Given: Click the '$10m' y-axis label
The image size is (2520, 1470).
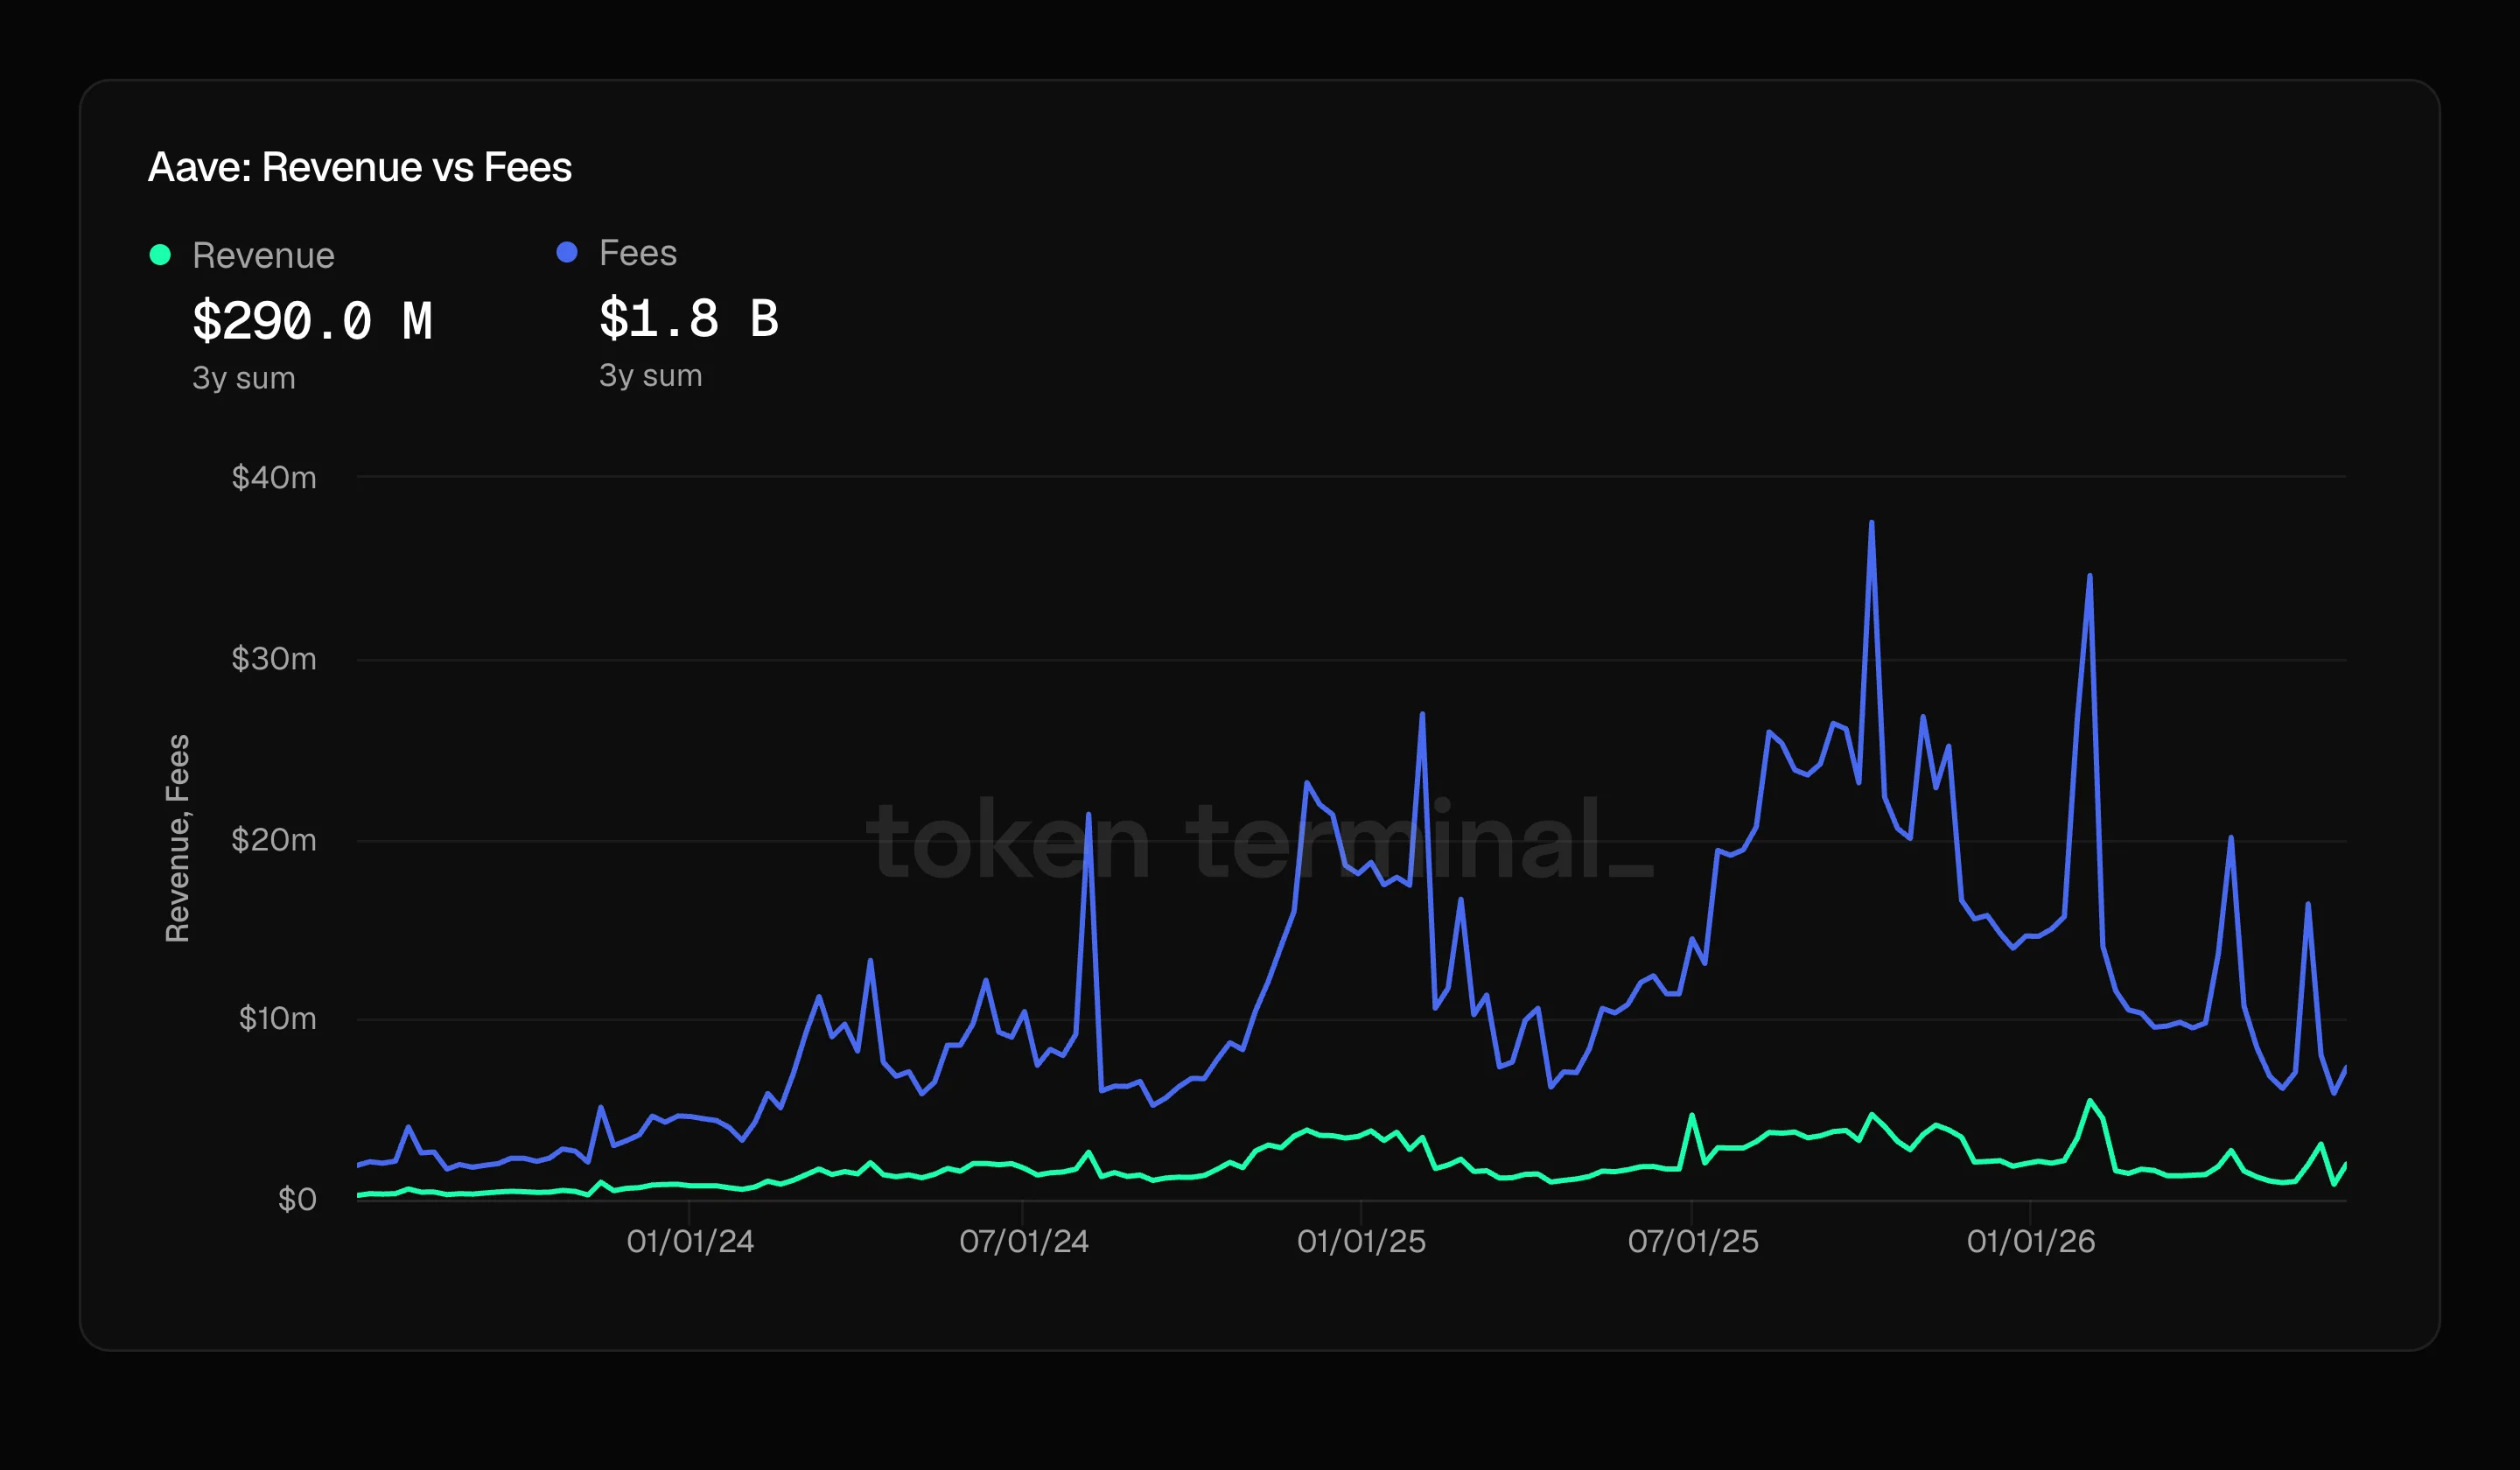Looking at the screenshot, I should (x=277, y=1018).
